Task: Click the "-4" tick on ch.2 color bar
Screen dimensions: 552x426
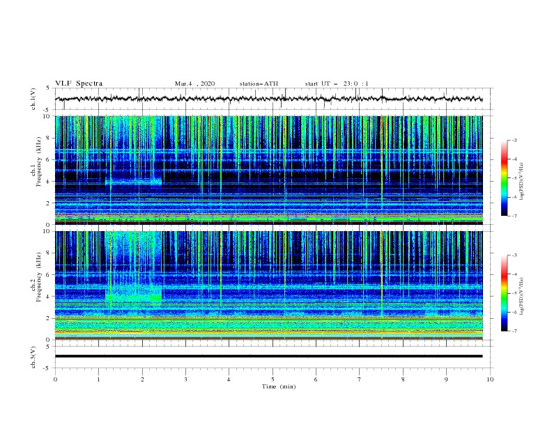Action: [x=514, y=274]
